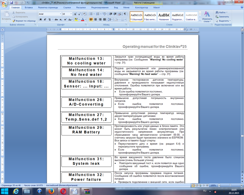Toggle Bold (Ж) formatting
Image resolution: width=244 pixels, height=195 pixels.
41,19
